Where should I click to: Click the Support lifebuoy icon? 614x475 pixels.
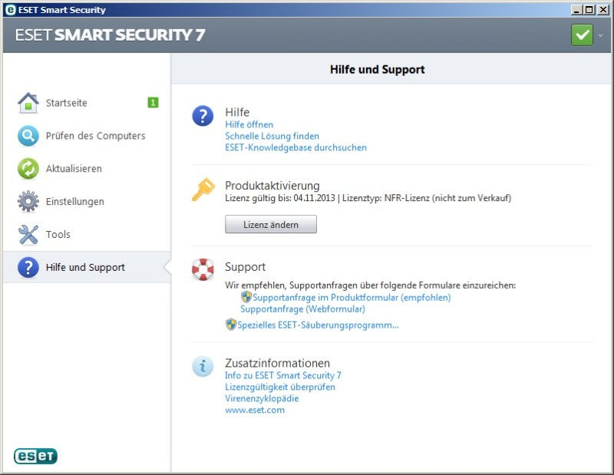tap(203, 269)
